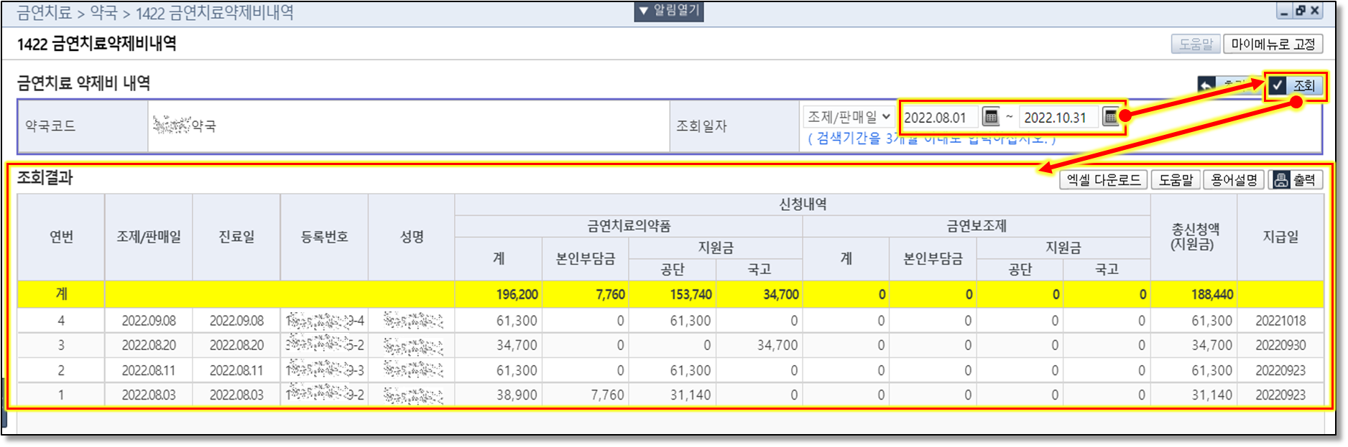Click 금연치료 in the breadcrumb path
This screenshot has height=447, width=1348.
click(44, 13)
